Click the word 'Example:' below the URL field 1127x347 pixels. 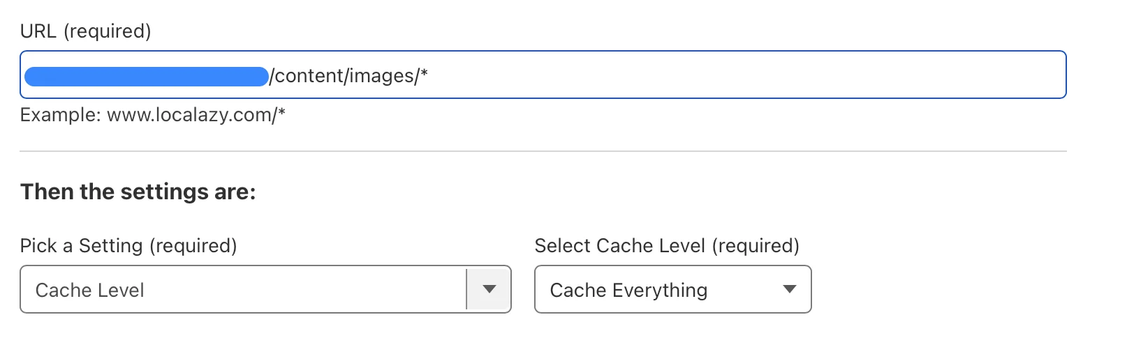pyautogui.click(x=61, y=115)
